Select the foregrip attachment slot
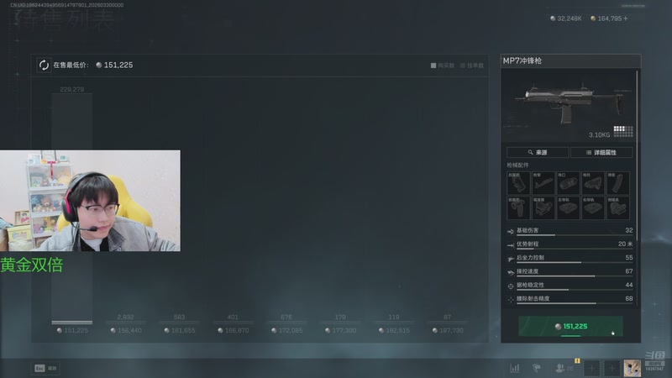Image resolution: width=672 pixels, height=378 pixels. (x=518, y=208)
